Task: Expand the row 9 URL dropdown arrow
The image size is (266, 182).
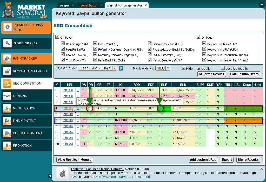Action: pos(78,139)
